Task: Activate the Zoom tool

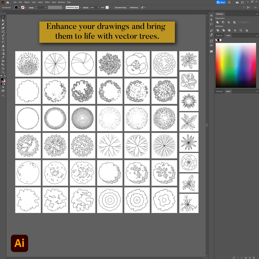Action: point(3,72)
